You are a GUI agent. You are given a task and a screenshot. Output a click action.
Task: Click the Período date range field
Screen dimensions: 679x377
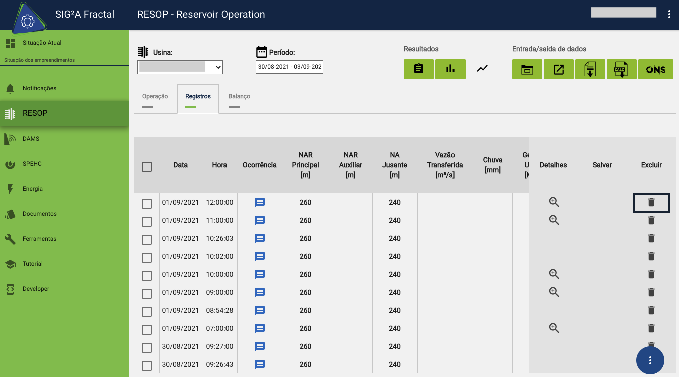tap(289, 67)
